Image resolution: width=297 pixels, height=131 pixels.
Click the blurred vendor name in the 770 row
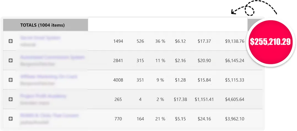click(x=34, y=122)
